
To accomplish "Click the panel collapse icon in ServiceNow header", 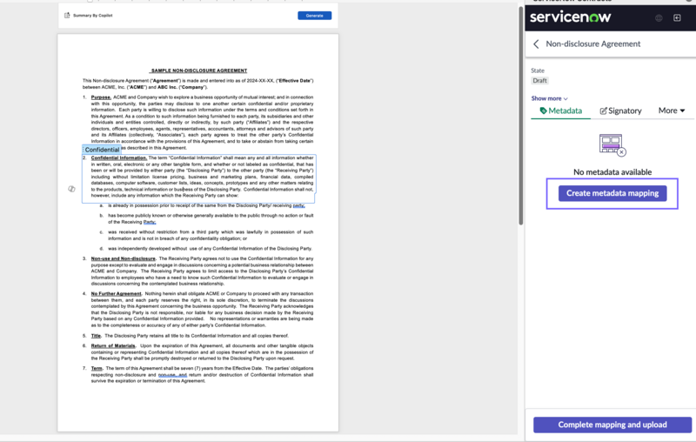I will [677, 18].
